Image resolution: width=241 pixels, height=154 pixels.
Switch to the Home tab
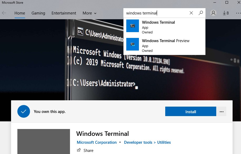[20, 13]
